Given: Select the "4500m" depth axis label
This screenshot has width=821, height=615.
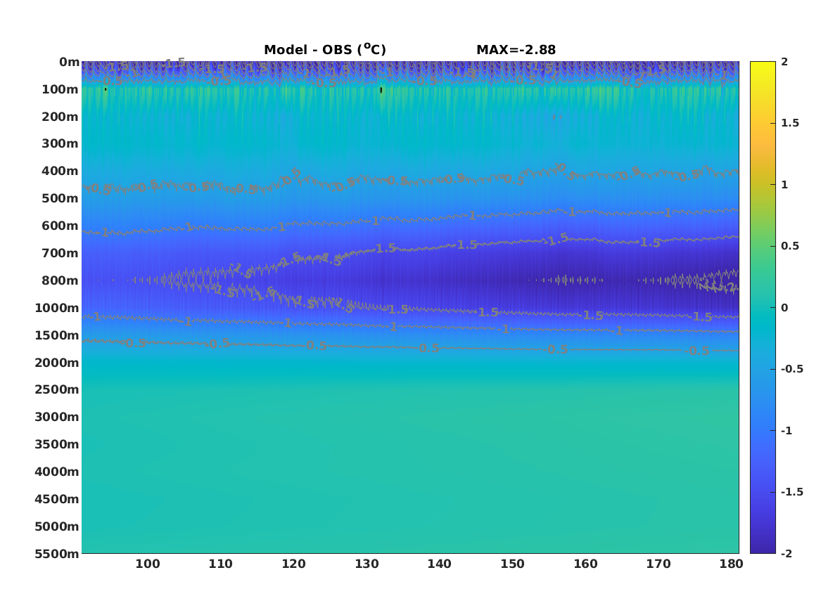Looking at the screenshot, I should [x=57, y=499].
